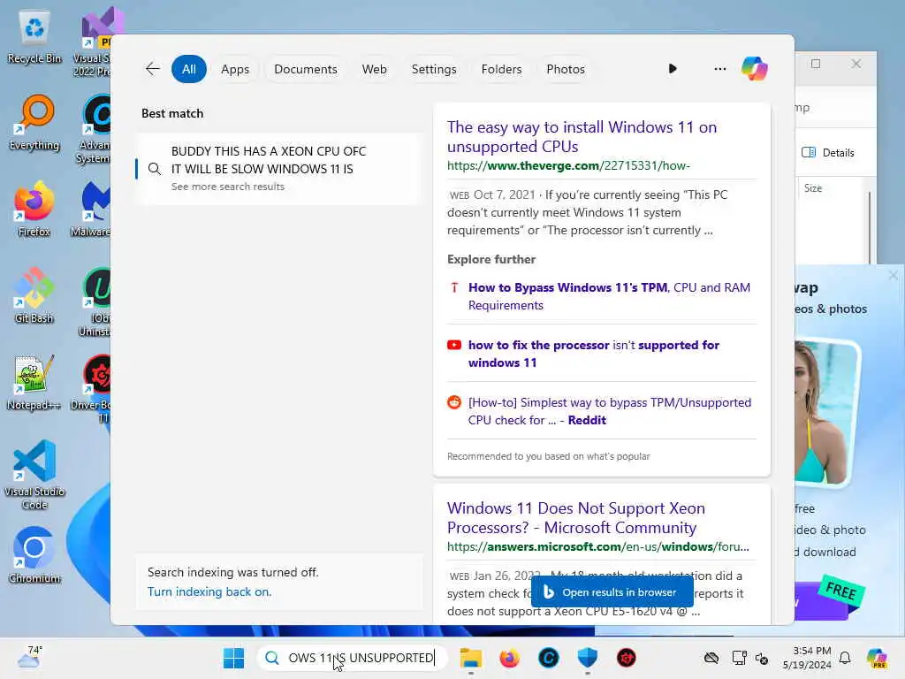Open Copilot from the search panel
The height and width of the screenshot is (679, 905).
click(755, 69)
